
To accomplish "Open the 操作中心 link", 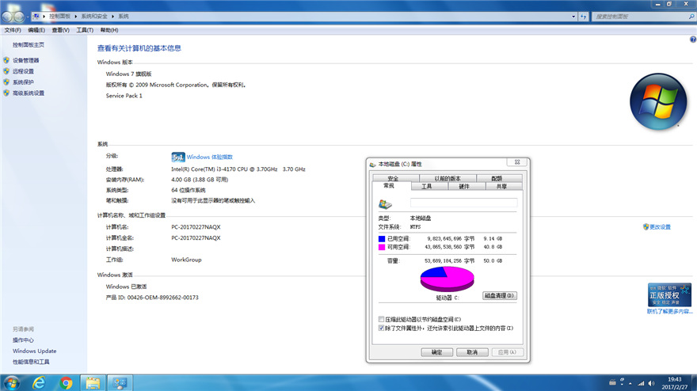I will pos(23,340).
